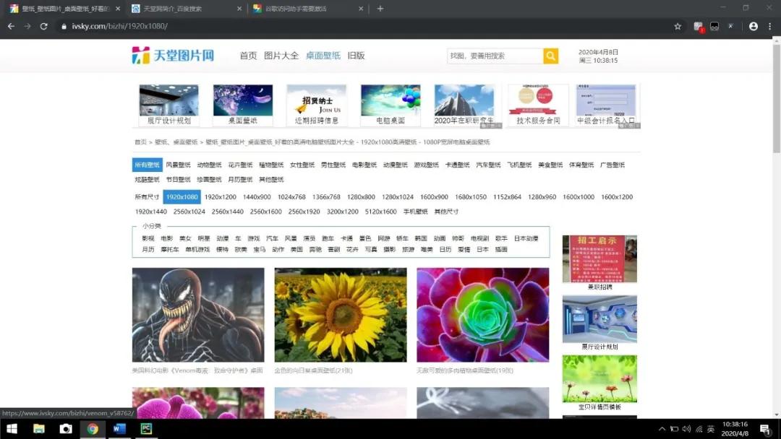The width and height of the screenshot is (781, 439).
Task: Click the yellow search magnifier icon
Action: pos(550,56)
